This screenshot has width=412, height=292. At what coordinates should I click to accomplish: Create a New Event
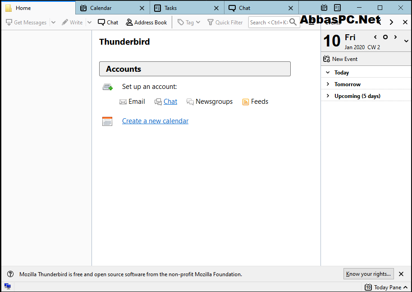pos(340,59)
